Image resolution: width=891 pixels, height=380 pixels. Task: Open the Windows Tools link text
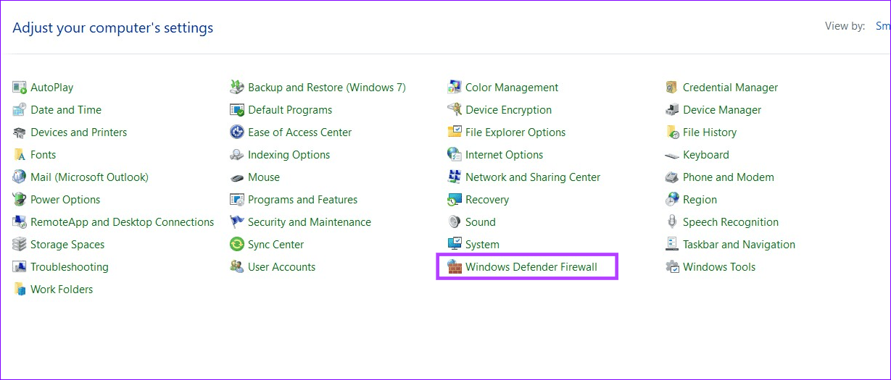(x=719, y=267)
